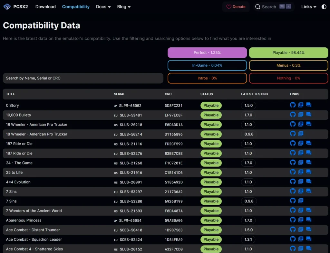Open wiki page icon for 10,000 Bullets
330x253 pixels.
point(301,115)
